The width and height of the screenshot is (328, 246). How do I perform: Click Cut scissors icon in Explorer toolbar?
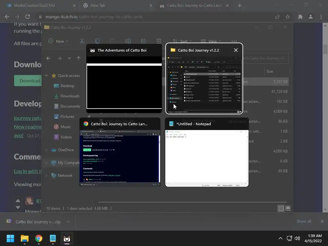82,41
